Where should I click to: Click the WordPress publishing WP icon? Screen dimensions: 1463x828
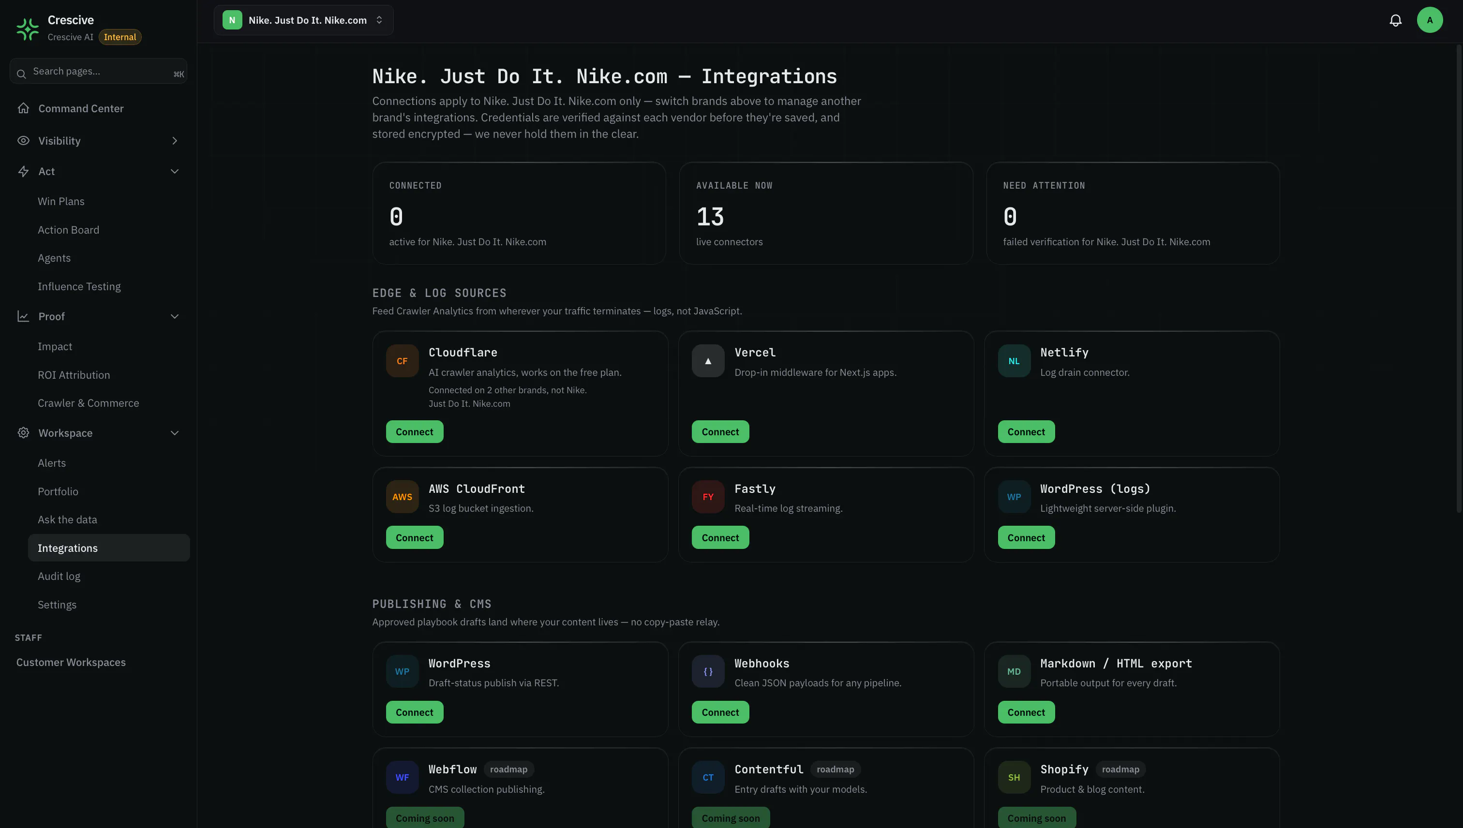coord(402,671)
